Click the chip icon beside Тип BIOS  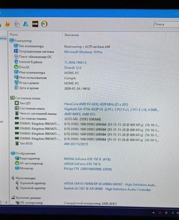[17, 143]
